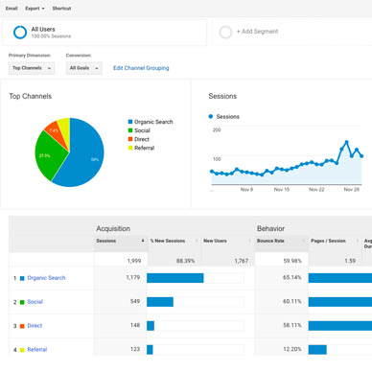Open the Top Channels primary dimension dropdown
Image resolution: width=372 pixels, height=372 pixels.
(32, 68)
